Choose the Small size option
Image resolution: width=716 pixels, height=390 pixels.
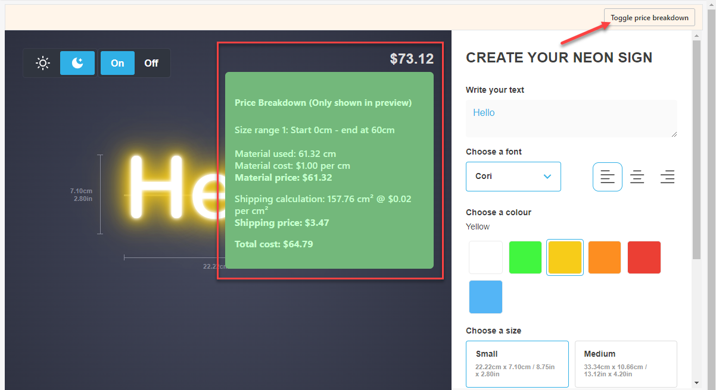coord(516,363)
